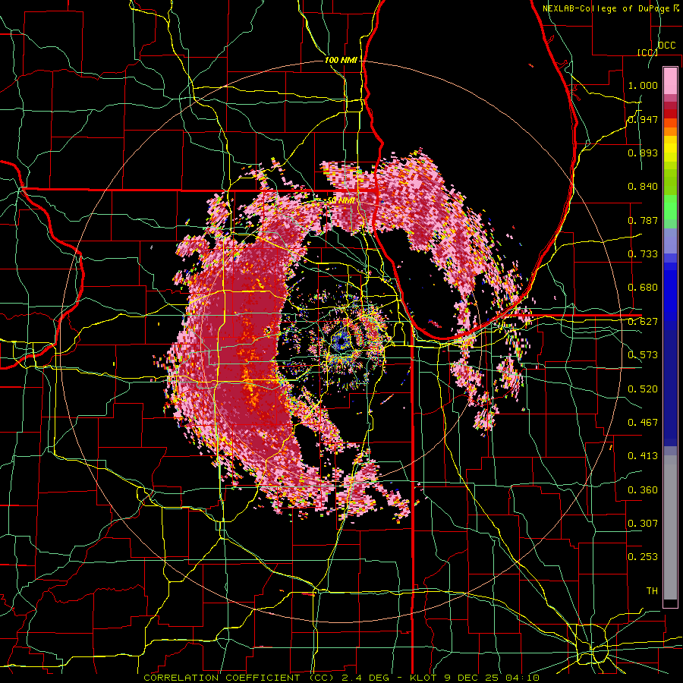
Task: Click the KLOT radar site identifier
Action: pos(425,678)
